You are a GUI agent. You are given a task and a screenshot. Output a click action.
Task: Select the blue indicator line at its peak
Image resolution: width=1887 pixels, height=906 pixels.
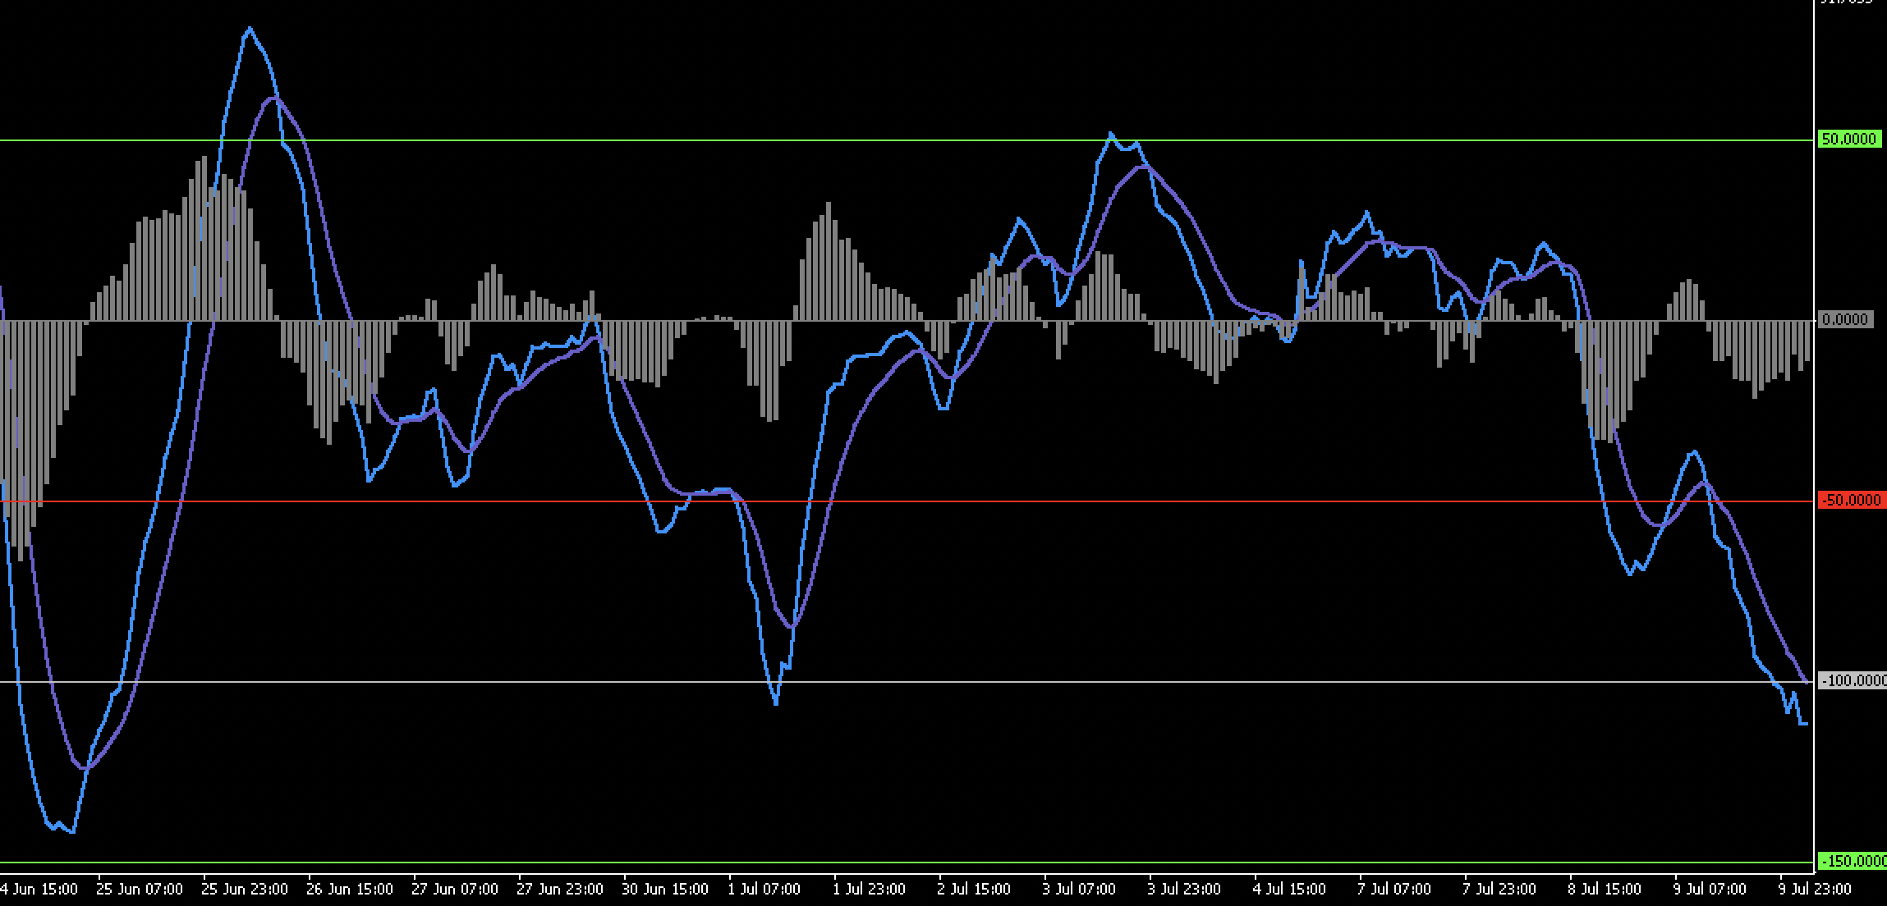250,29
